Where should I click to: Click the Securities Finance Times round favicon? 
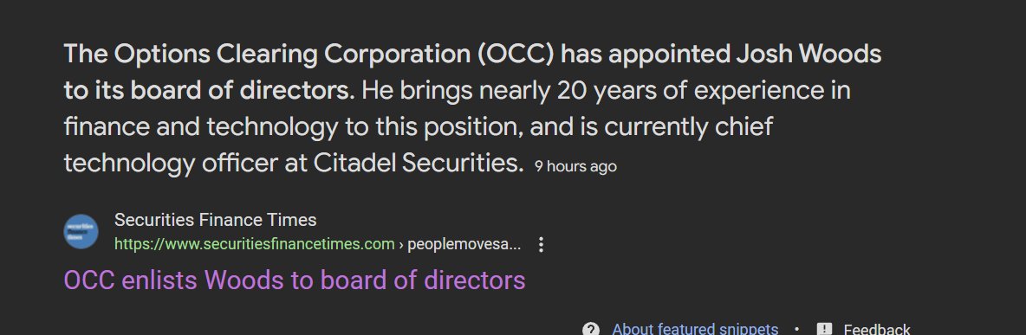coord(81,231)
